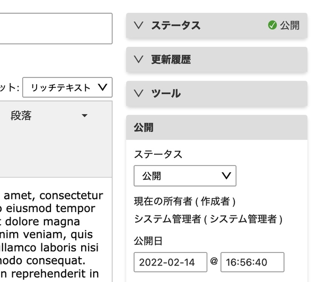The height and width of the screenshot is (282, 318).
Task: Click the 公開 panel header
Action: coord(217,128)
